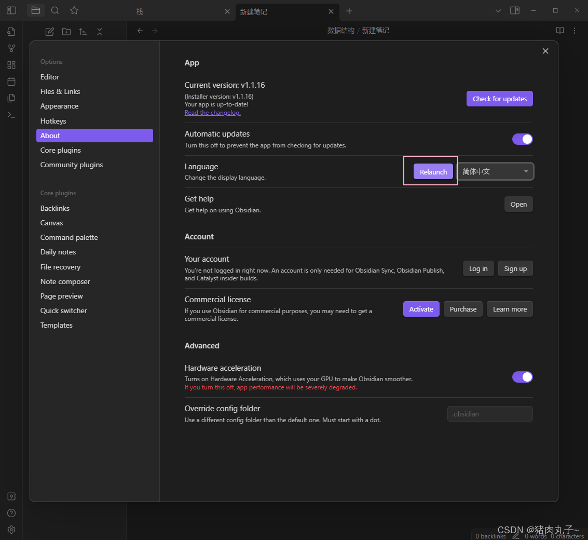Open Appearance settings

coord(94,106)
